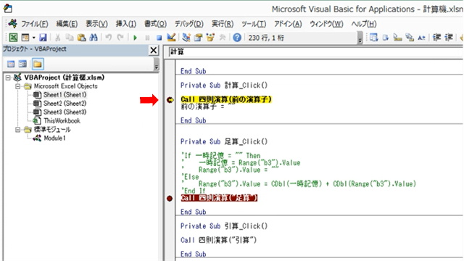The image size is (464, 261).
Task: Open the ファイル(F) menu
Action: tap(35, 24)
